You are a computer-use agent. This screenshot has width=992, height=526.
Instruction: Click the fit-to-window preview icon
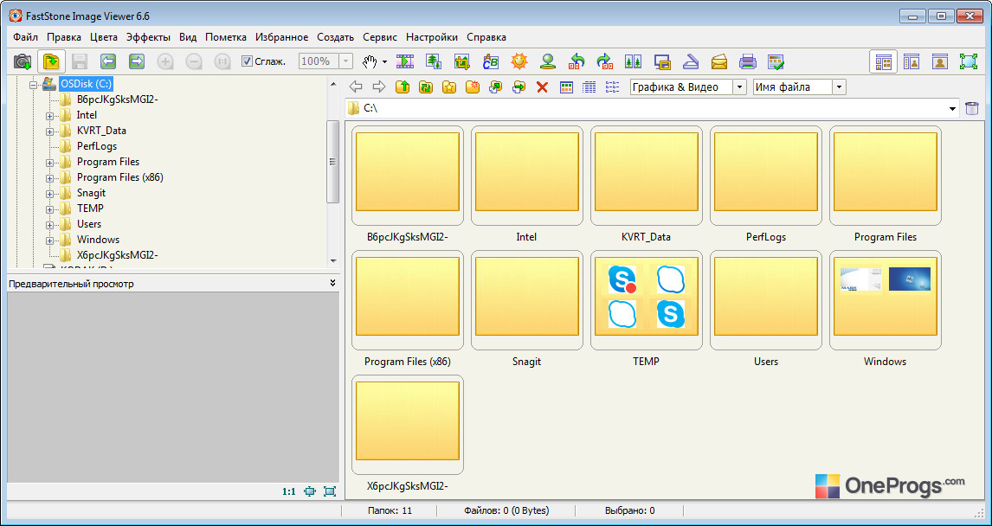[x=309, y=491]
